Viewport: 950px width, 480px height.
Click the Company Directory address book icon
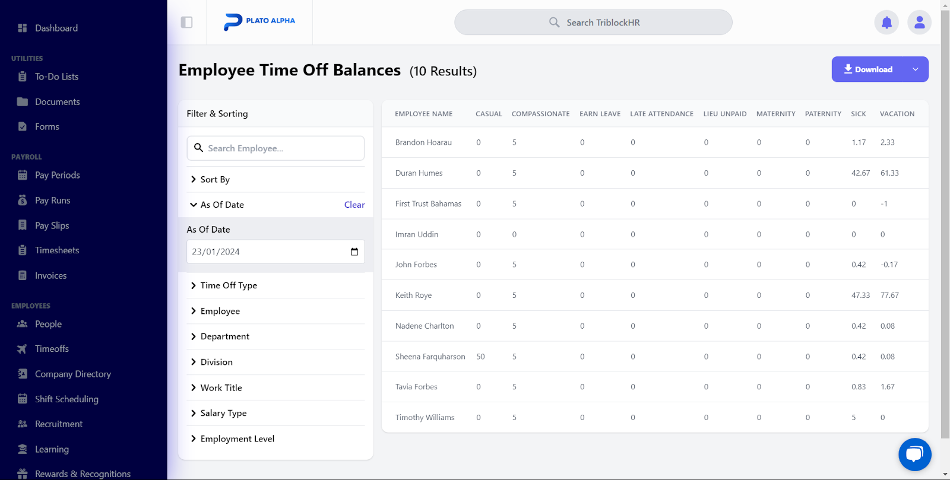click(23, 374)
